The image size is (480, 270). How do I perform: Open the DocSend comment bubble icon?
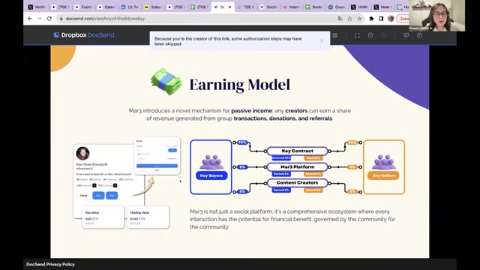point(406,35)
